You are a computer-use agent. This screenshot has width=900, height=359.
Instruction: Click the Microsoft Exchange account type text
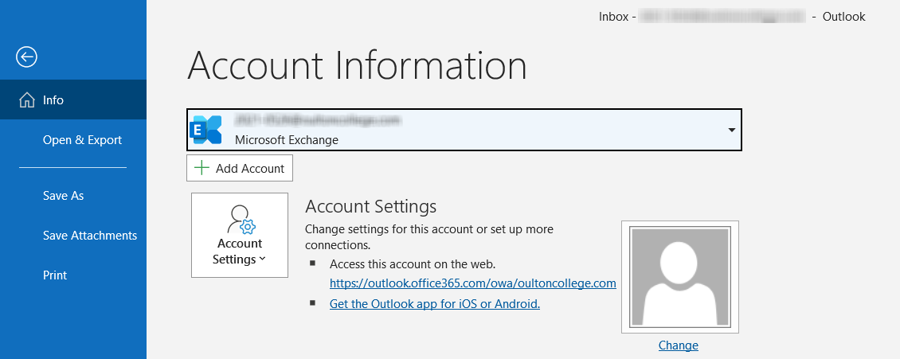287,139
